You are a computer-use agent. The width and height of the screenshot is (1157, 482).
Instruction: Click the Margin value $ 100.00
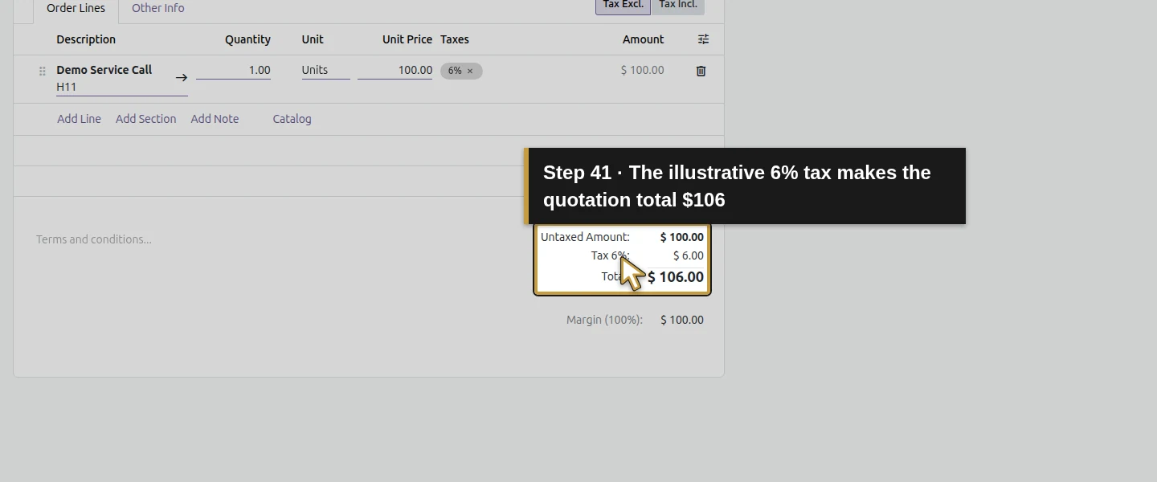pyautogui.click(x=681, y=320)
